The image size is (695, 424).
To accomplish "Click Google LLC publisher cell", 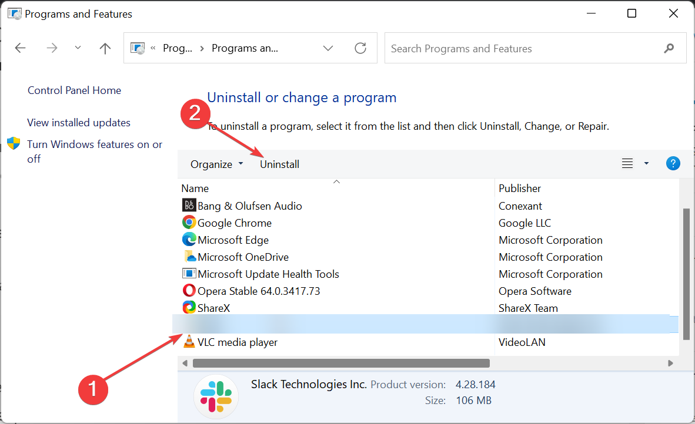I will (525, 223).
